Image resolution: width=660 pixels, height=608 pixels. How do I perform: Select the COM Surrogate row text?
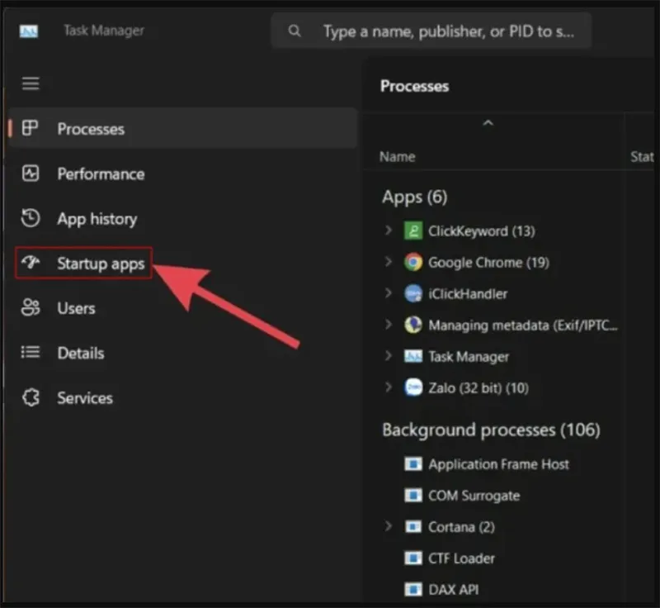coord(474,496)
